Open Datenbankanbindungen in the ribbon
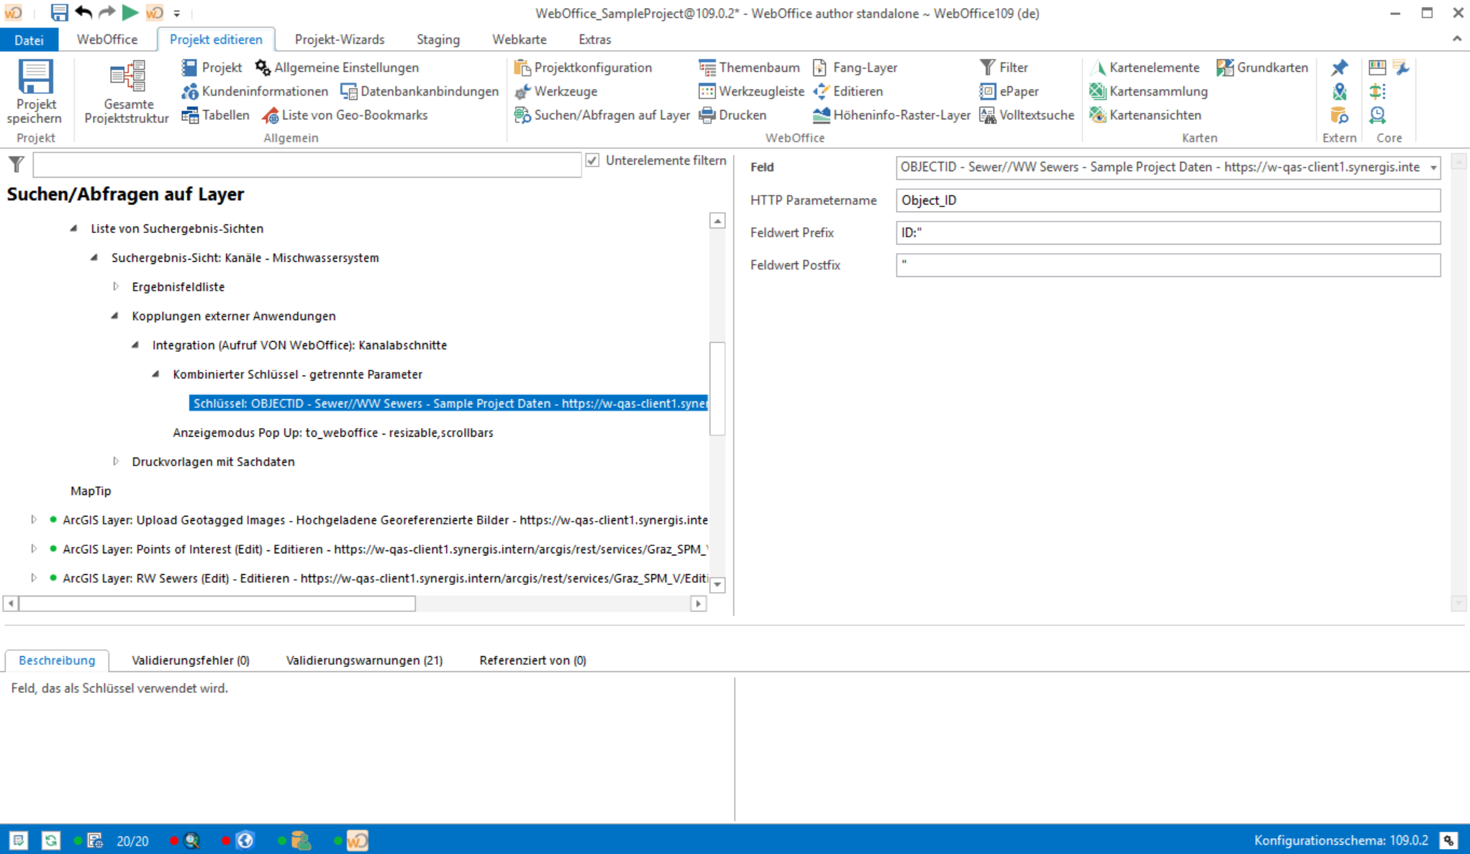Screen dimensions: 1470x854 [420, 91]
